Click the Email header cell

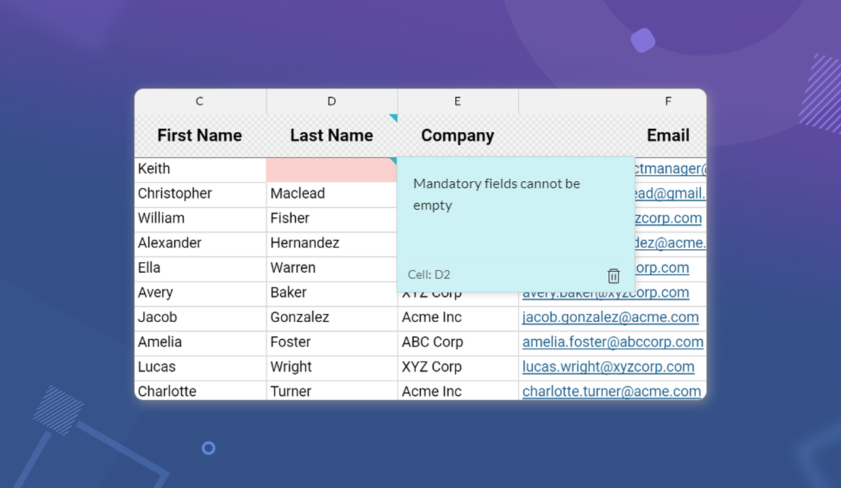click(x=613, y=135)
